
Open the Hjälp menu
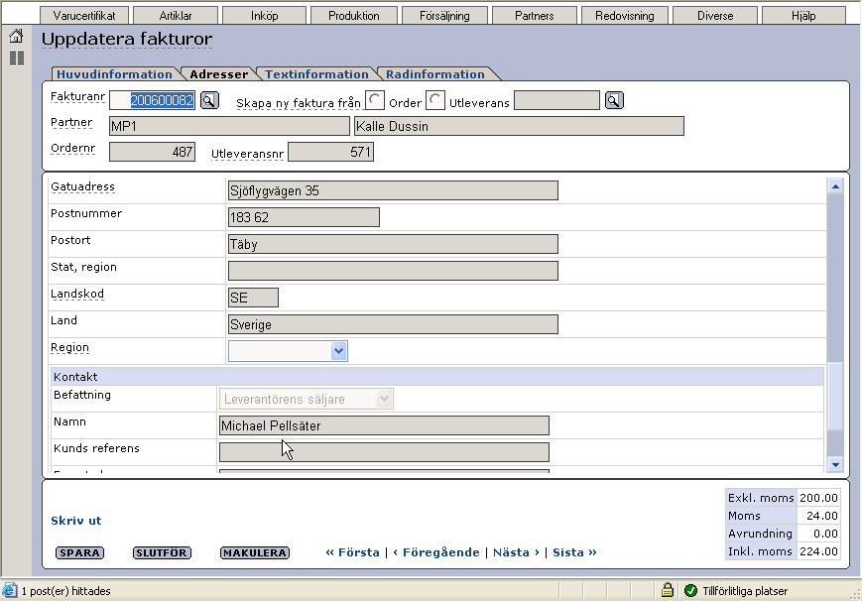(803, 16)
